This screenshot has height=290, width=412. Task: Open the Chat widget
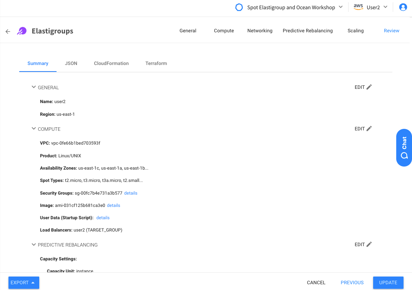tap(404, 148)
